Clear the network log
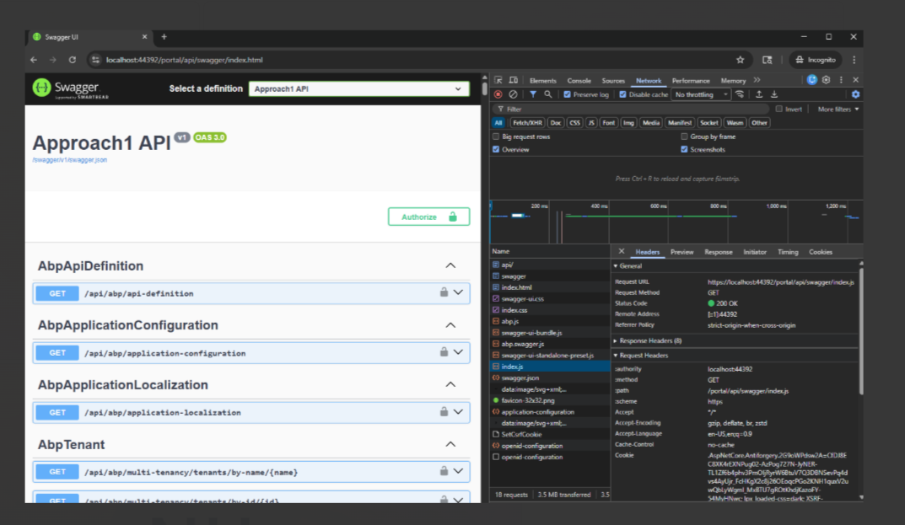Screen dimensions: 905x525 (x=513, y=94)
